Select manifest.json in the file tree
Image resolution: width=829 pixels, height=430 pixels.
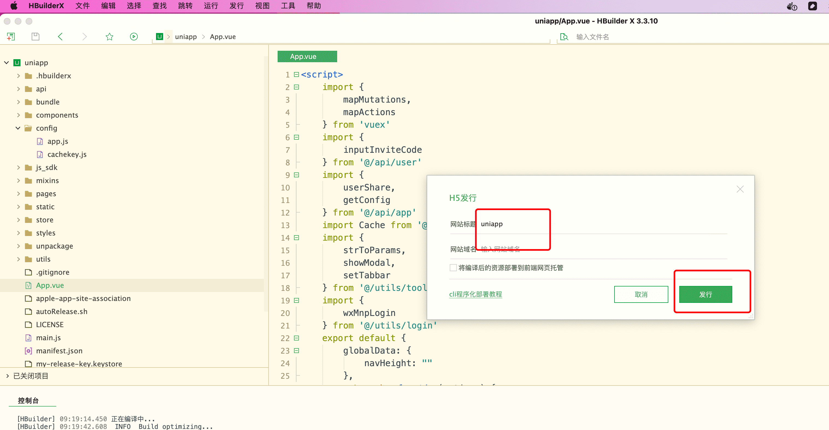coord(59,351)
